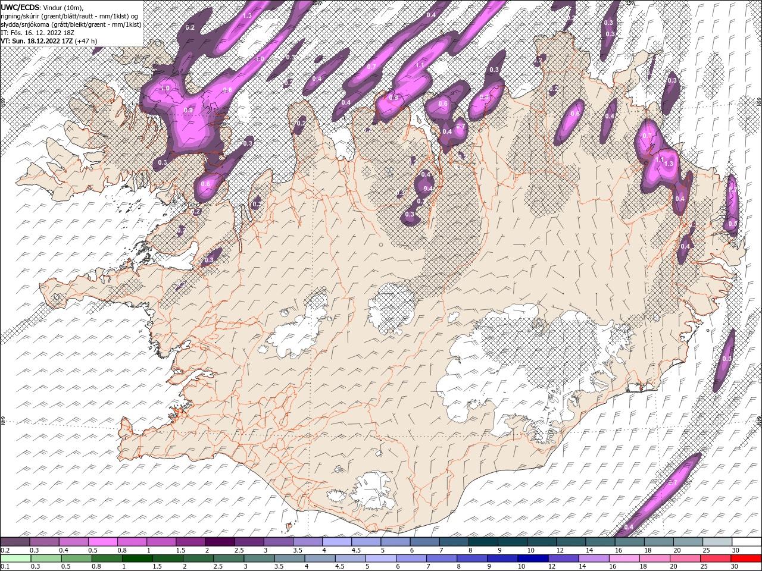The height and width of the screenshot is (571, 762).
Task: Click the lavender 4–4.5 snow scale swatch
Action: coord(337,542)
